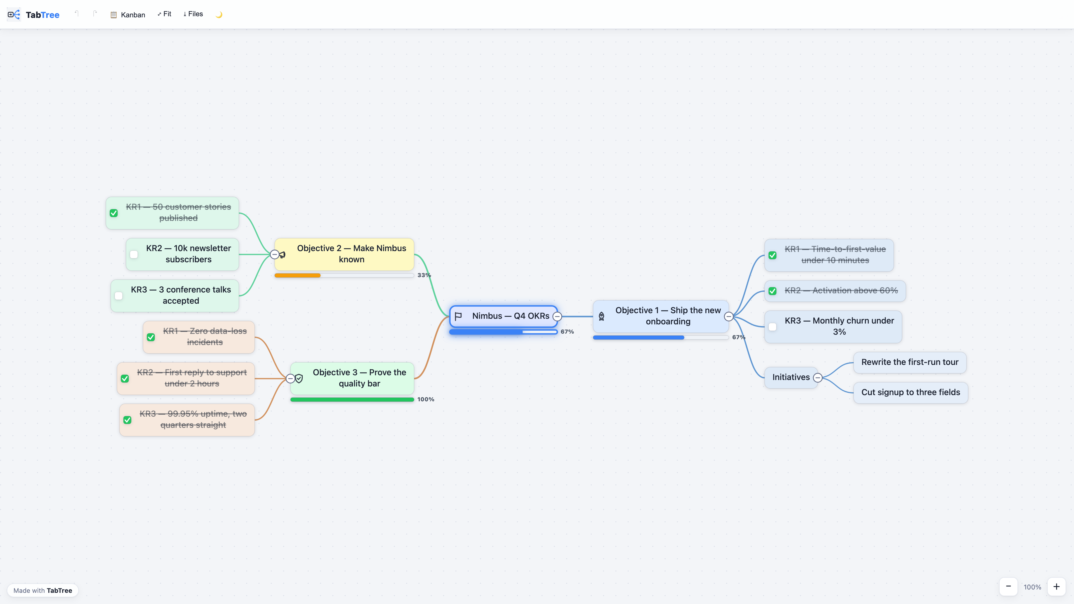
Task: Click the text KR2 — 10k newsletter subscribers
Action: (x=189, y=254)
